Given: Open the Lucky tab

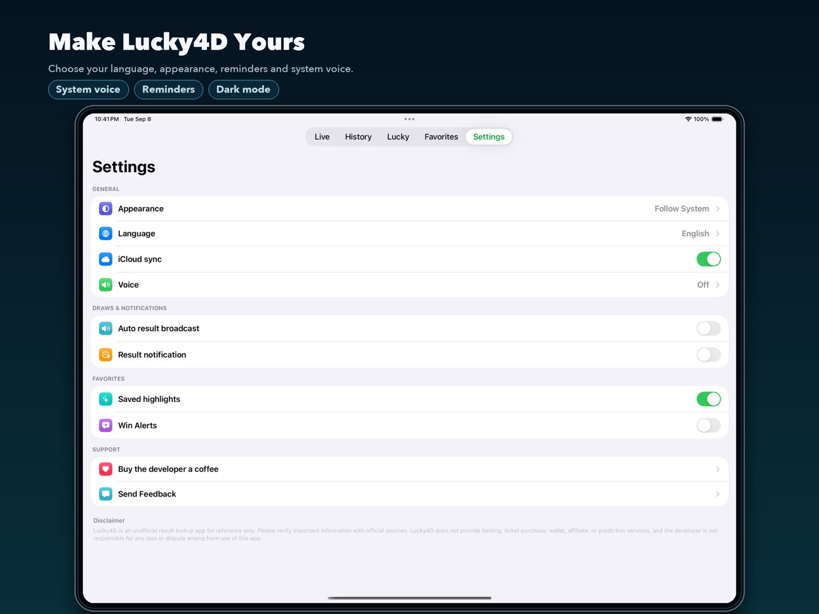Looking at the screenshot, I should tap(398, 137).
